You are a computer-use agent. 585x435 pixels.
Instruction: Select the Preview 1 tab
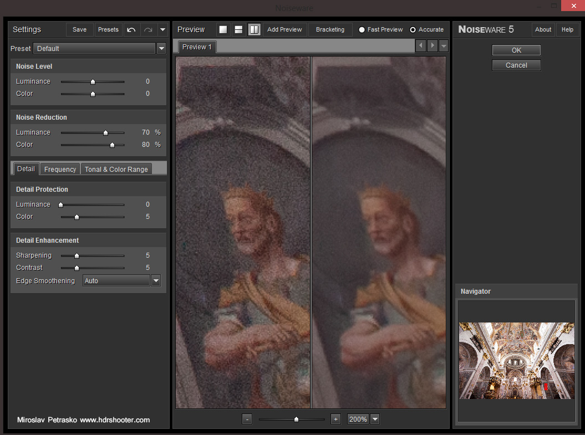click(x=197, y=47)
